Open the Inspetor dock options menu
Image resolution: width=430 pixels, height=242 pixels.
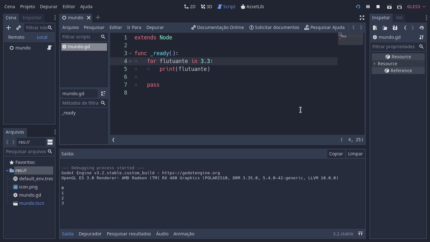pyautogui.click(x=426, y=18)
